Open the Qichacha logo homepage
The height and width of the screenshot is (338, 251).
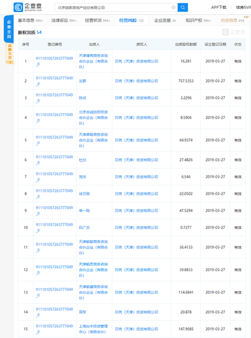(28, 7)
